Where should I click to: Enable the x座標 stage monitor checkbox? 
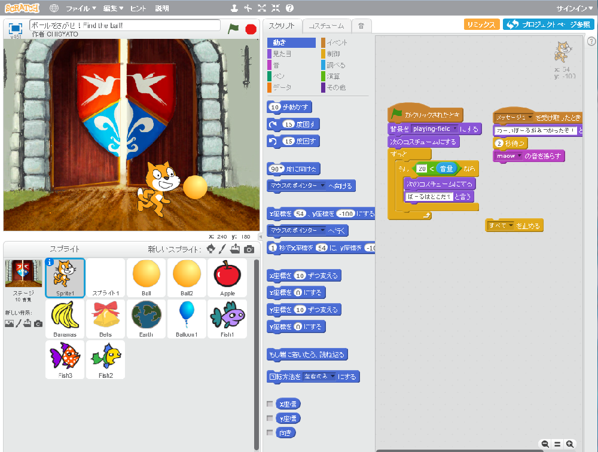click(x=270, y=404)
